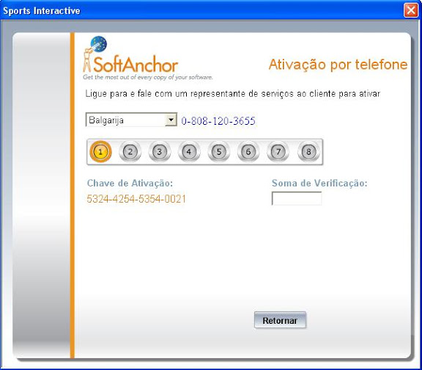The image size is (422, 370).
Task: Click the Ativação por telefone heading
Action: click(x=338, y=65)
